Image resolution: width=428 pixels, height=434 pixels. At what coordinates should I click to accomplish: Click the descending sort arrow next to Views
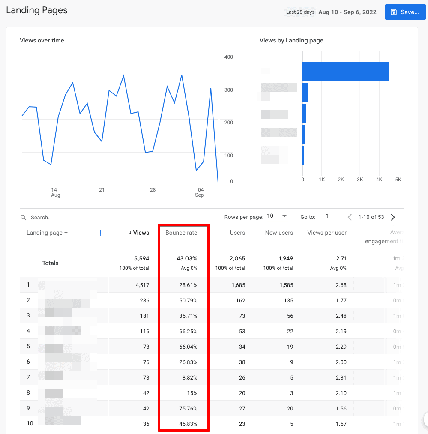click(131, 233)
